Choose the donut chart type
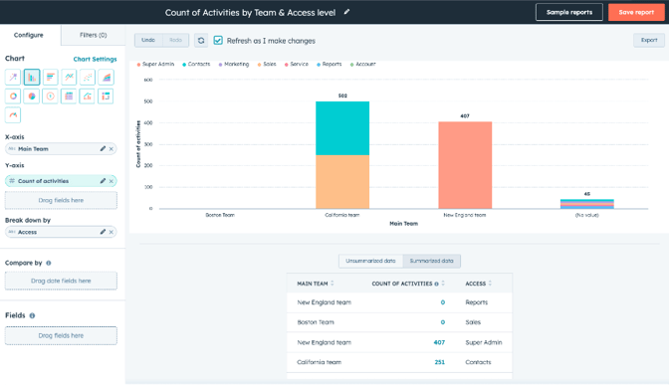Screen dimensions: 669x386 13,96
